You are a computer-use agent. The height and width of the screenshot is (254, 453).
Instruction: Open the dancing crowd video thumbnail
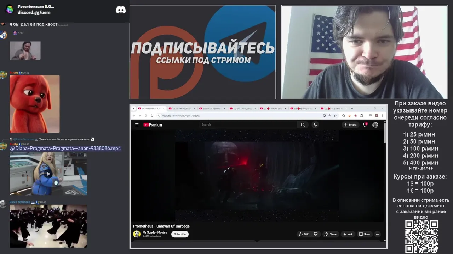point(48,226)
